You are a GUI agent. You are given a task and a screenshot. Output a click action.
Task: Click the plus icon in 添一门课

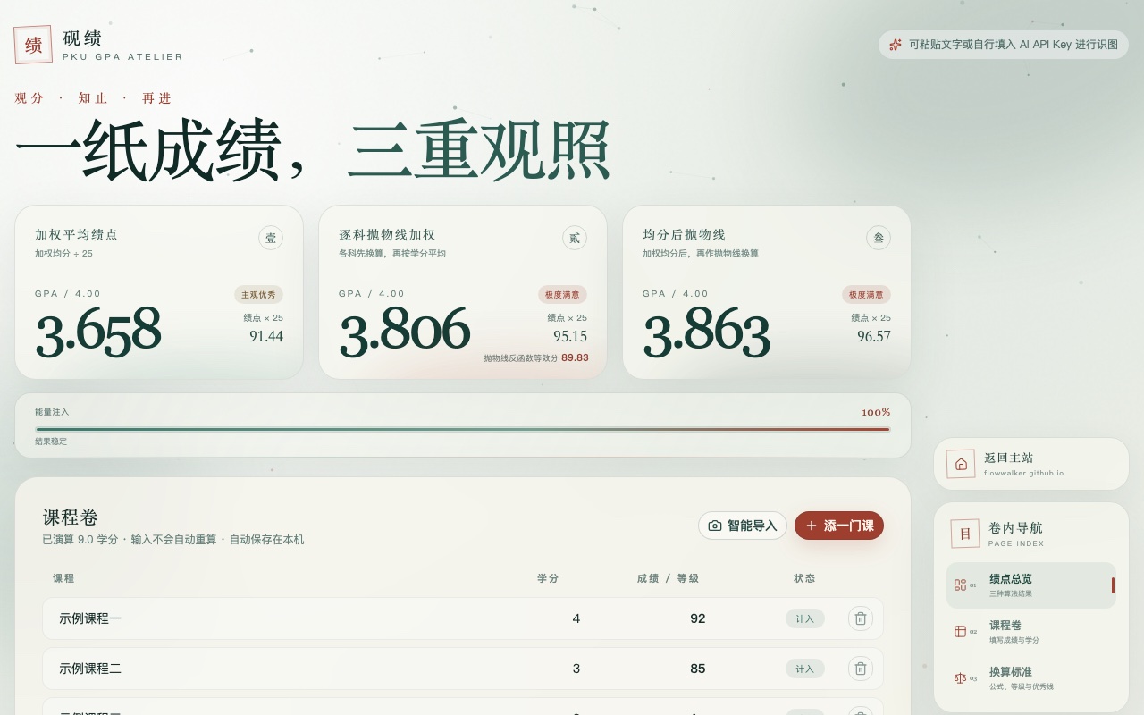812,526
